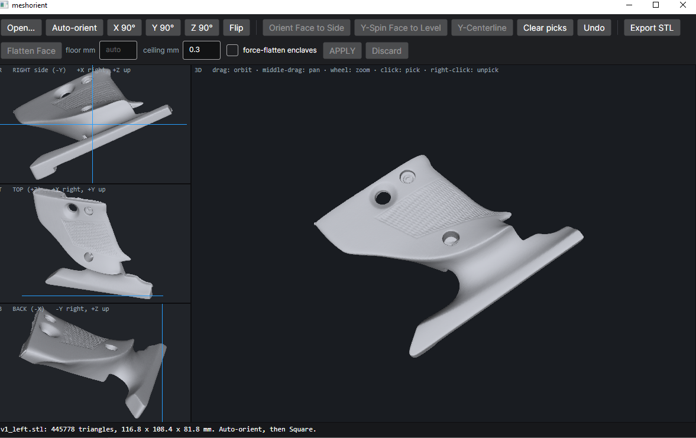Focus the floor mm input field
The image size is (696, 438).
[x=118, y=50]
